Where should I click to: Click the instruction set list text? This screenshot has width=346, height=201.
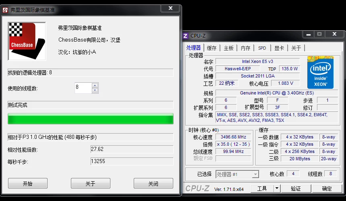coord(277,117)
